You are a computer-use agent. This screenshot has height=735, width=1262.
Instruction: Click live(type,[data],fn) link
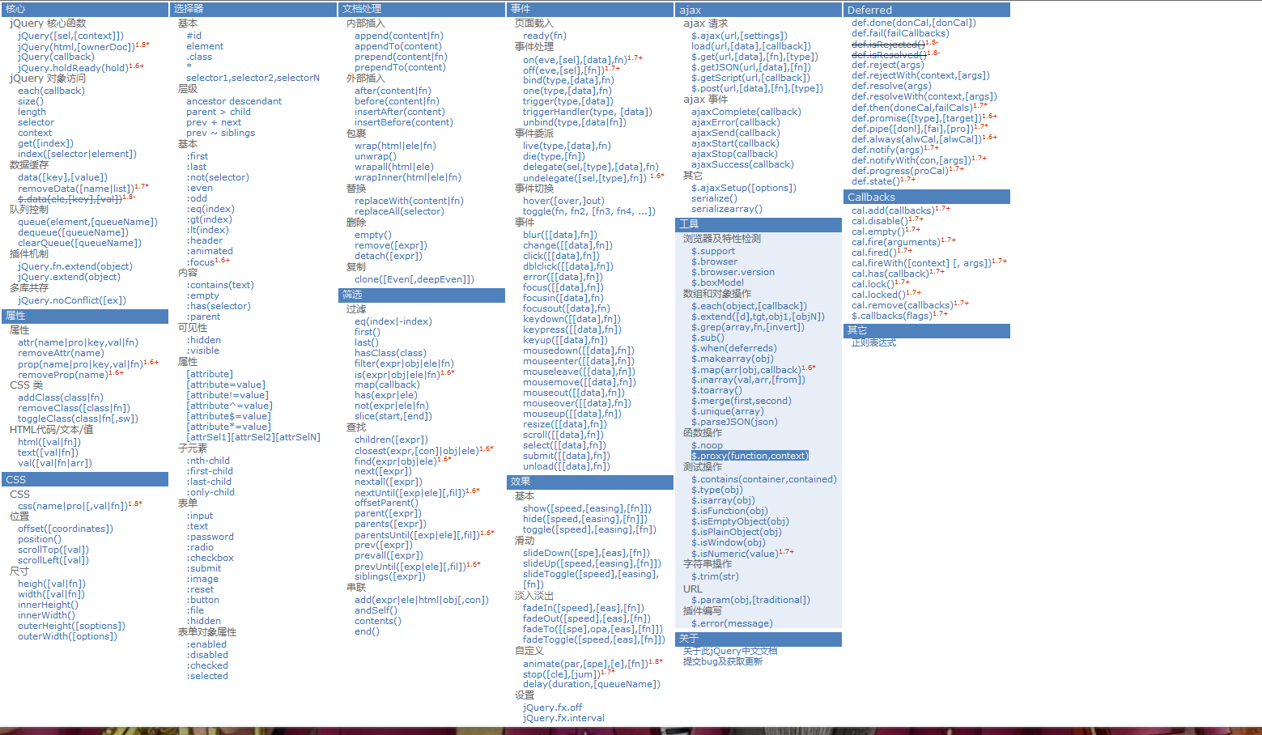567,146
